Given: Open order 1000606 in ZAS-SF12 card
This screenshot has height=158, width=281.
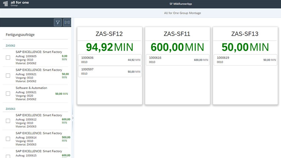Looking at the screenshot, I should click(x=109, y=60).
